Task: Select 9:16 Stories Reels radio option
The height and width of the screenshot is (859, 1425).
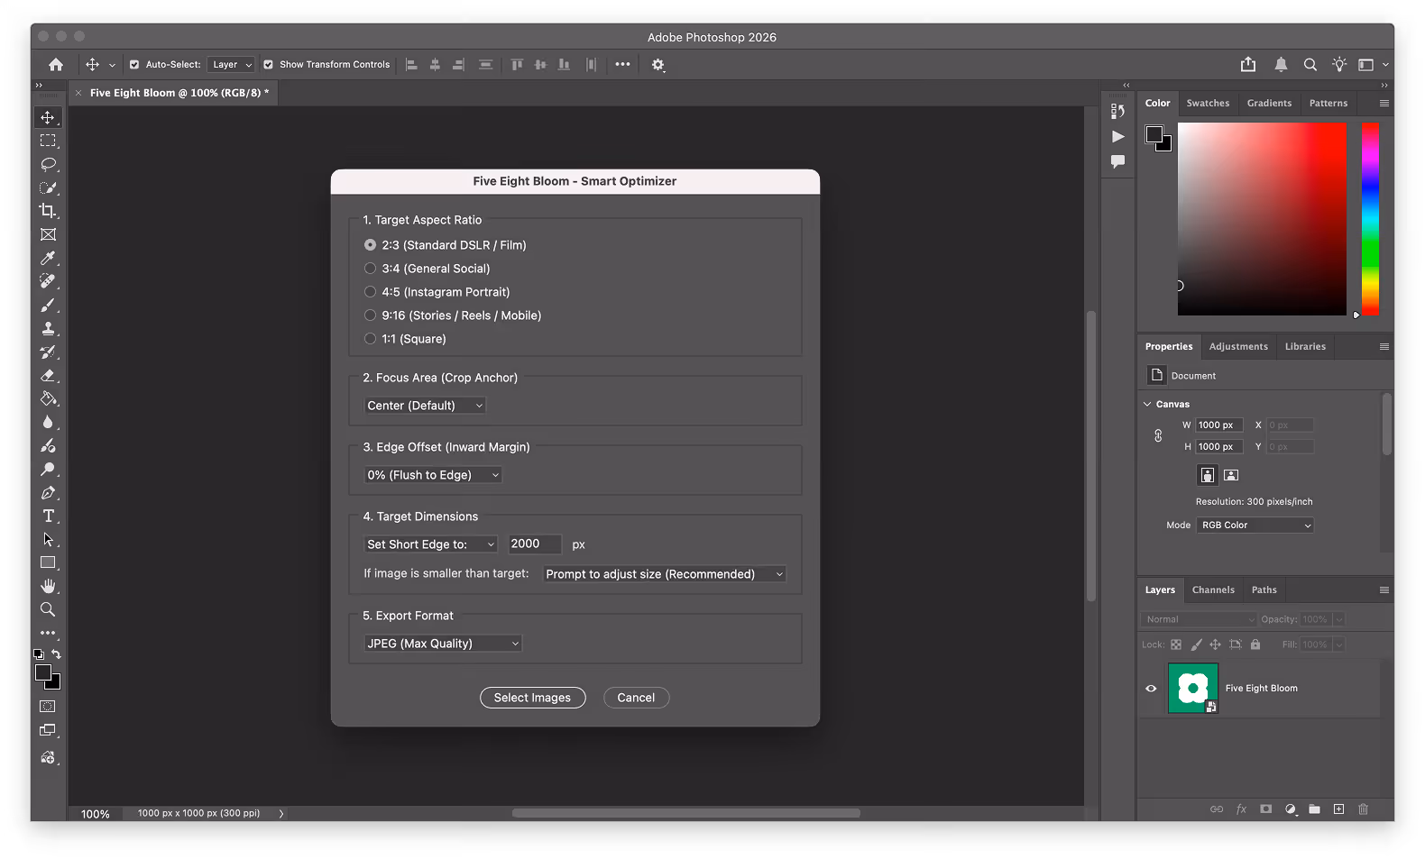Action: click(x=370, y=315)
